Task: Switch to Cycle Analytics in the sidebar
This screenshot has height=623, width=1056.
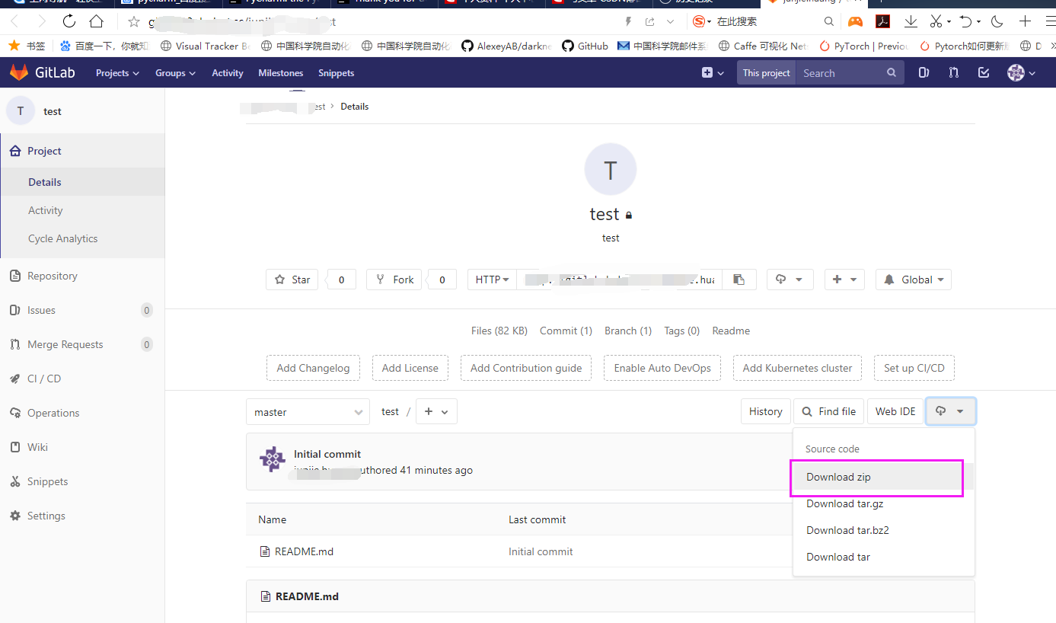Action: (62, 238)
